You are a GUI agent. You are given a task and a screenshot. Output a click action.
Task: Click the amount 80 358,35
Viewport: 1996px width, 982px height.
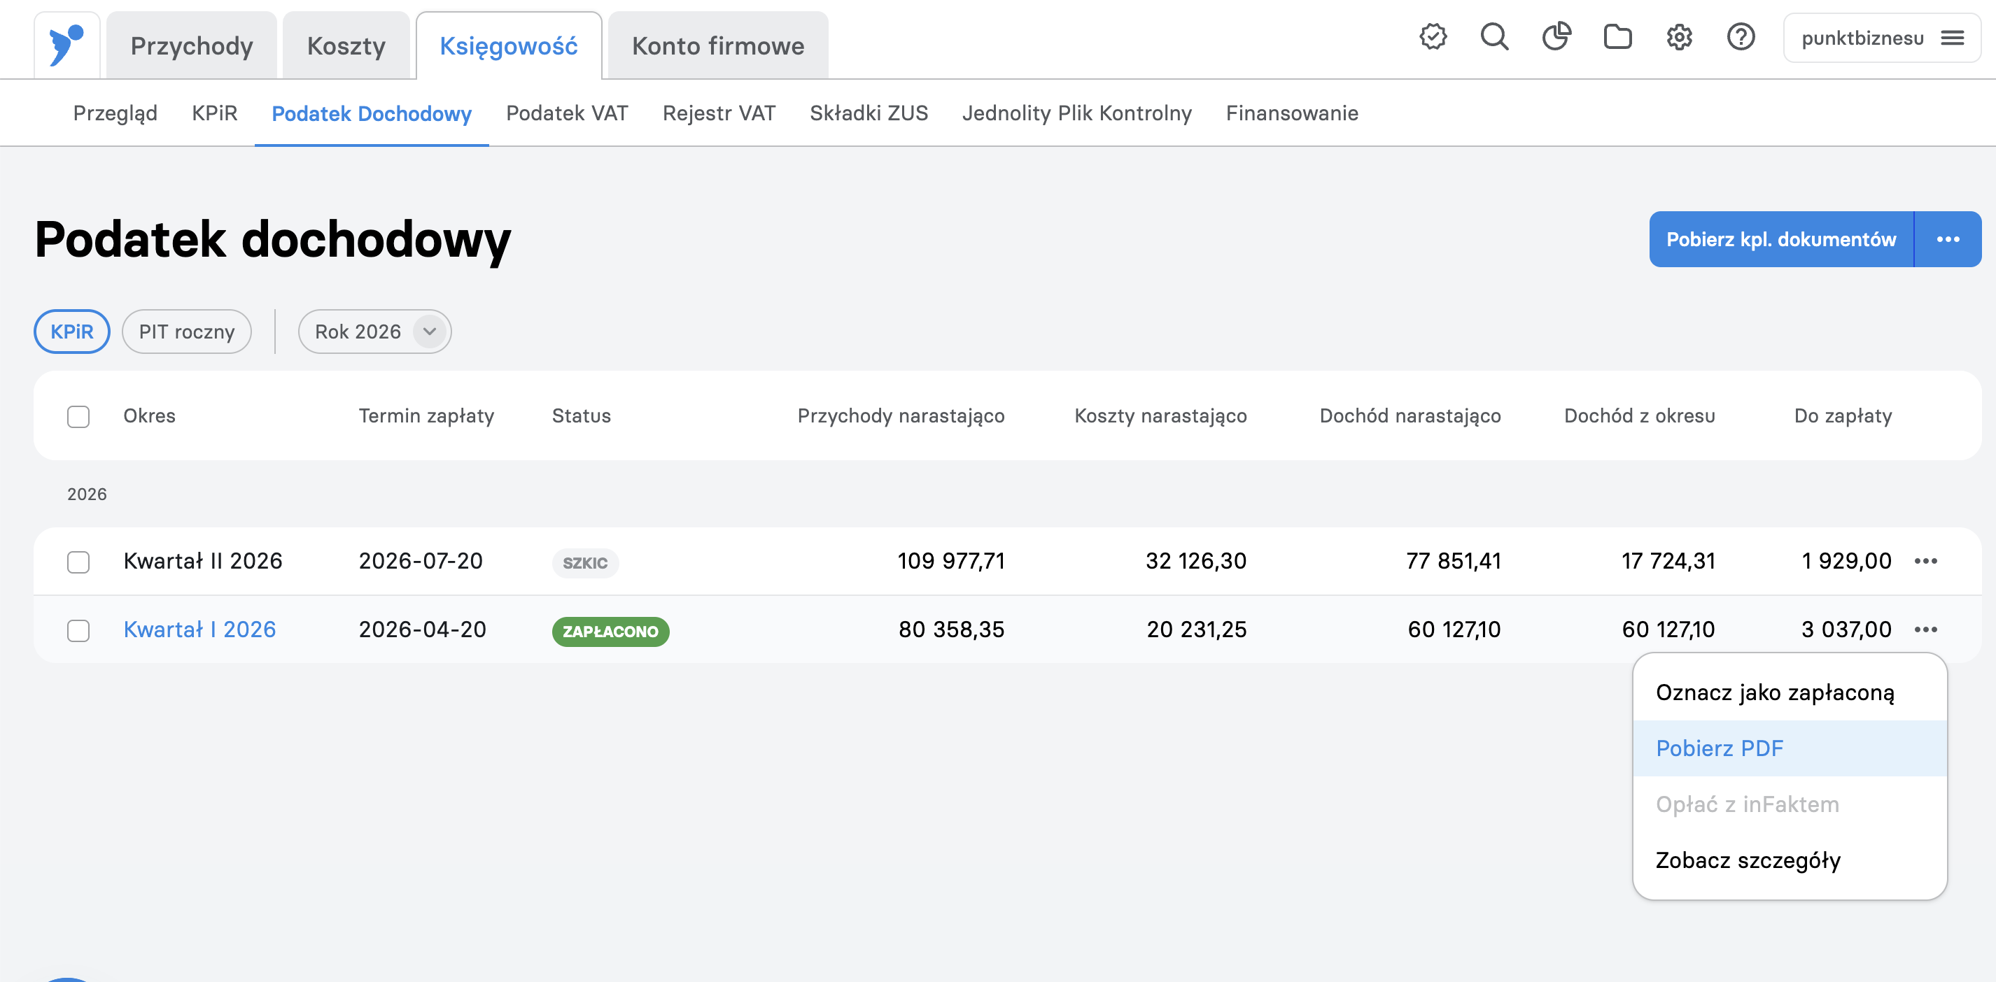pyautogui.click(x=952, y=629)
